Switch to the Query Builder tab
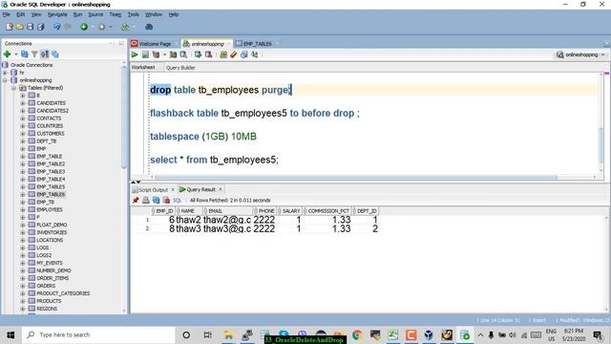Screen dimensions: 611x344 pyautogui.click(x=180, y=68)
